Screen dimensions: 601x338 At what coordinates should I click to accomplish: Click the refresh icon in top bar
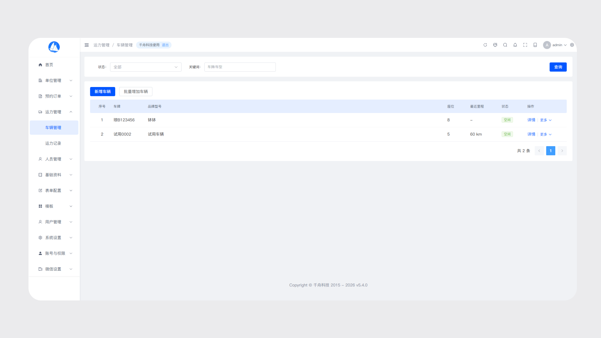(485, 45)
